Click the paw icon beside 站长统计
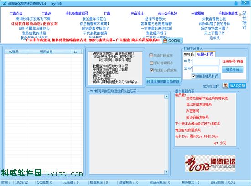 [x=240, y=14]
